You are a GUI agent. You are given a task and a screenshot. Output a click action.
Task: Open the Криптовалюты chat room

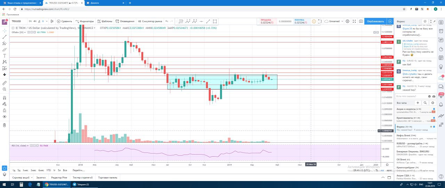pos(416,119)
